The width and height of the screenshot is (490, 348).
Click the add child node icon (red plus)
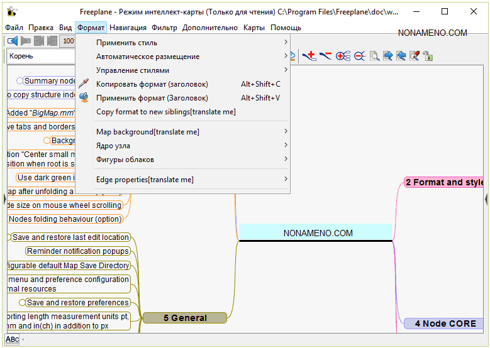[309, 56]
